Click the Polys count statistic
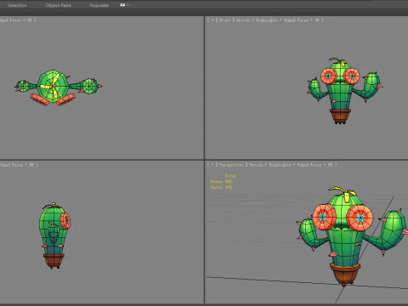 221,181
